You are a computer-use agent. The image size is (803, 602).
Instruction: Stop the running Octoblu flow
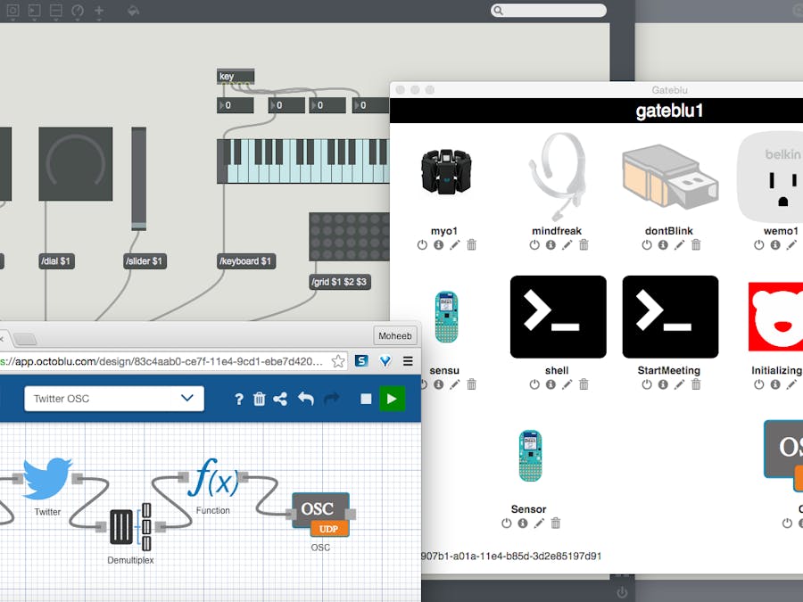click(366, 399)
